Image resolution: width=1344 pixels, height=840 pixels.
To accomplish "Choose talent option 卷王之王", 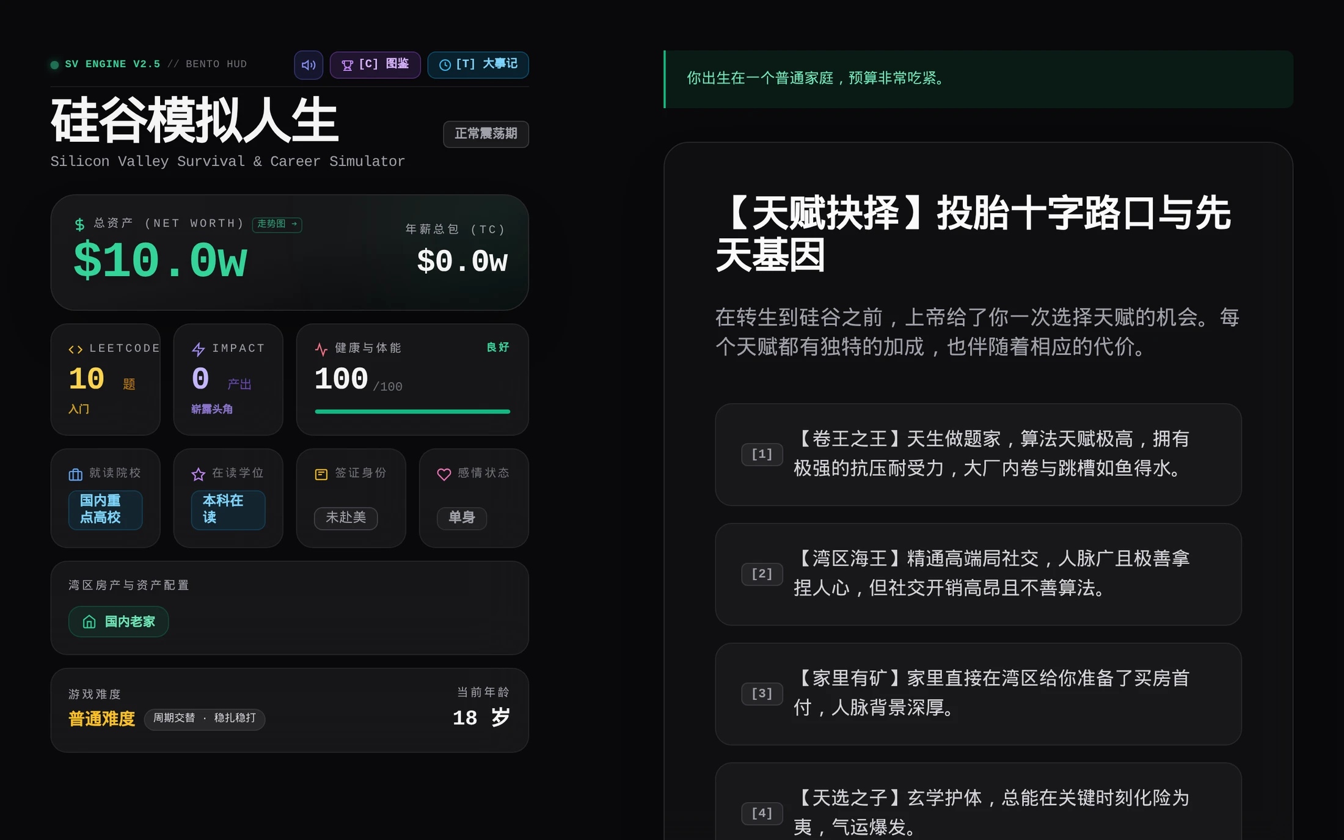I will 978,455.
